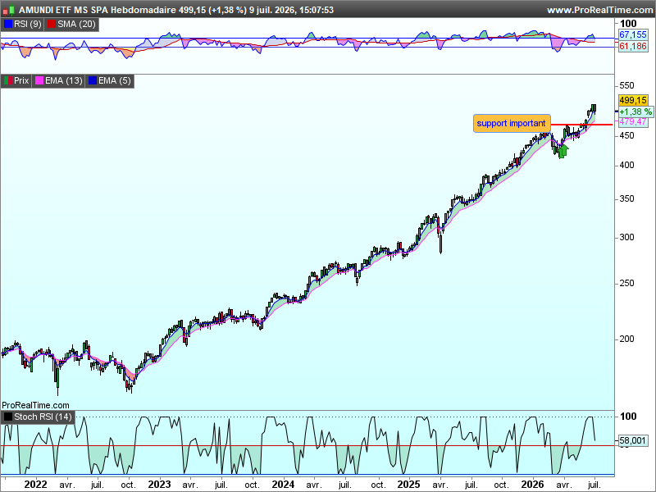Click the +1,38 % change tag
The image size is (656, 492).
click(x=635, y=112)
